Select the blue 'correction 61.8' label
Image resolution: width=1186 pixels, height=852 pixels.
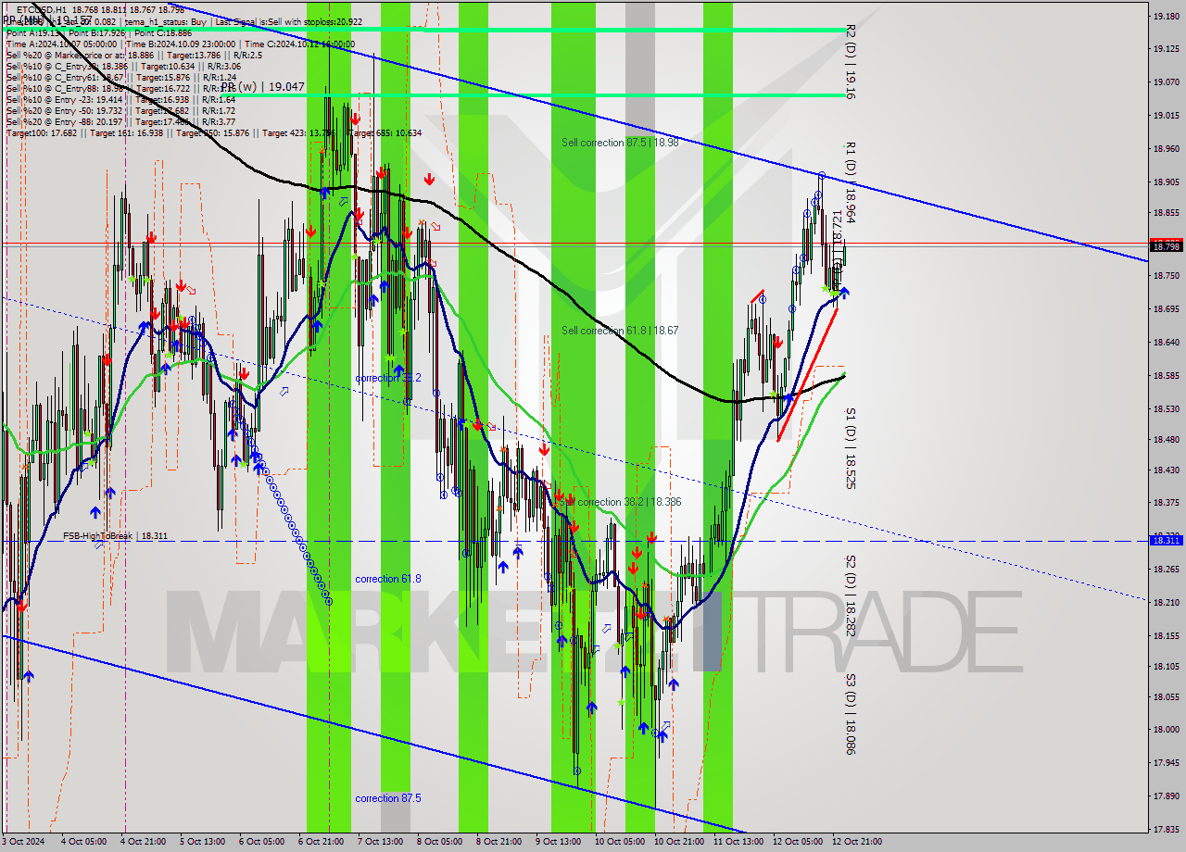pyautogui.click(x=388, y=579)
